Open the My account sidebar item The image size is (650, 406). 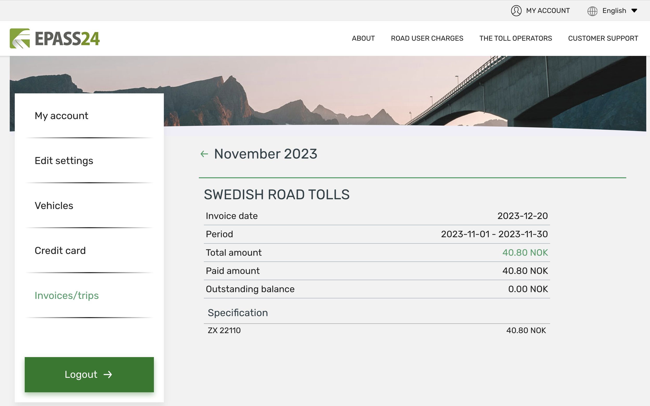click(x=61, y=116)
